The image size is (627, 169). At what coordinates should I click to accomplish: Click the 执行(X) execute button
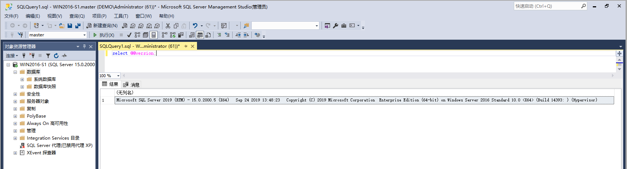point(104,35)
